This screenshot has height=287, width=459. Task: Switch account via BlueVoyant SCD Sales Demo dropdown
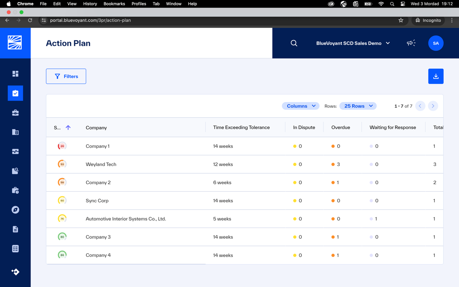coord(353,43)
